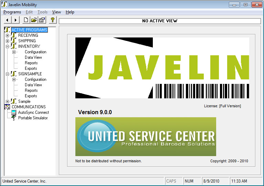Open the View menu
264x186 pixels.
(x=56, y=12)
